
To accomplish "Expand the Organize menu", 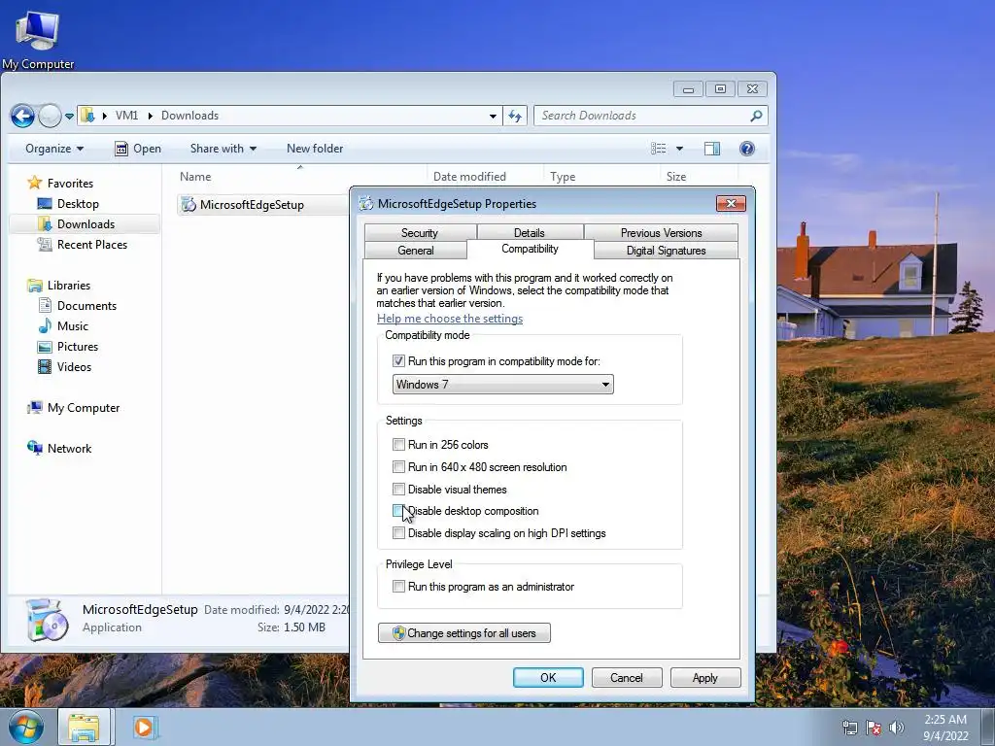I will click(x=54, y=149).
